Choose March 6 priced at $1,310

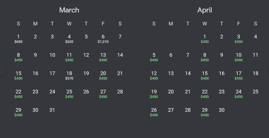(x=103, y=39)
